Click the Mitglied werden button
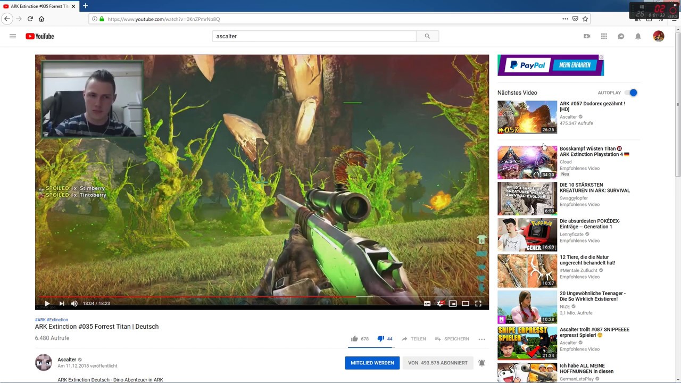The height and width of the screenshot is (383, 681). point(372,363)
